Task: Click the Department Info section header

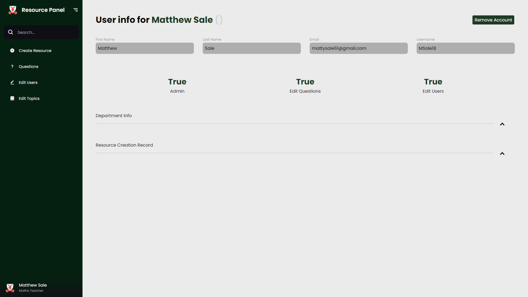Action: [114, 116]
